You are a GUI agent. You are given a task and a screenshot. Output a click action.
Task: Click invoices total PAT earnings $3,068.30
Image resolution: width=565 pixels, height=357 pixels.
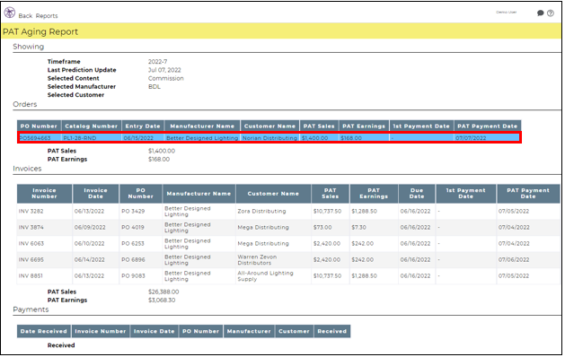pyautogui.click(x=162, y=300)
